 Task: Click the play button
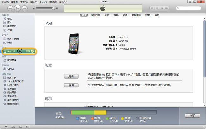tap(17, 8)
